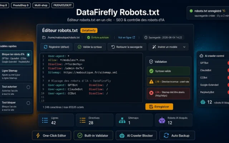
Task: Click the User-agent: GPTBot line in the editor
Action: click(x=63, y=85)
